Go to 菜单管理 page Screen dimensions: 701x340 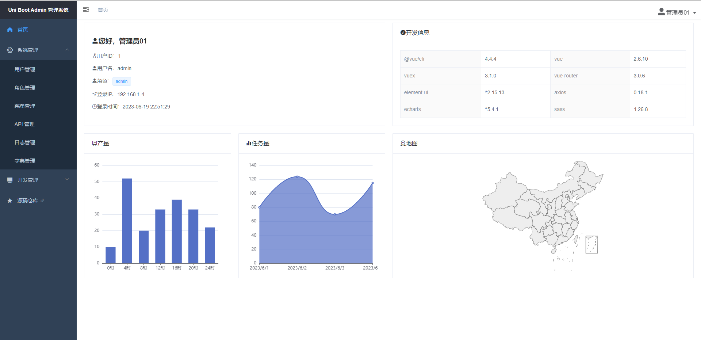(25, 106)
